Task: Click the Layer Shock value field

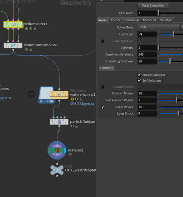Action: click(147, 114)
